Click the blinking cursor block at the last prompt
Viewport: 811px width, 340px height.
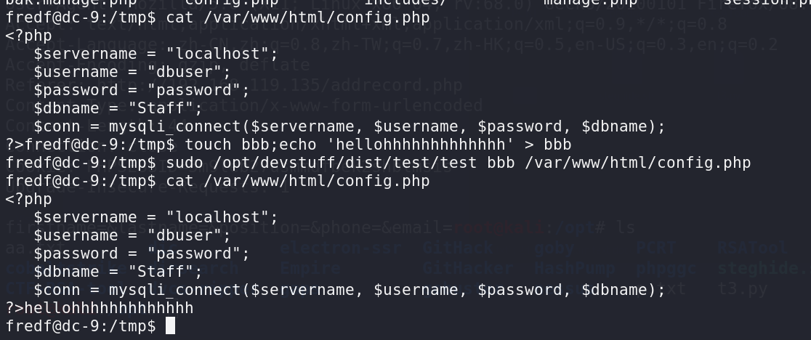(170, 326)
